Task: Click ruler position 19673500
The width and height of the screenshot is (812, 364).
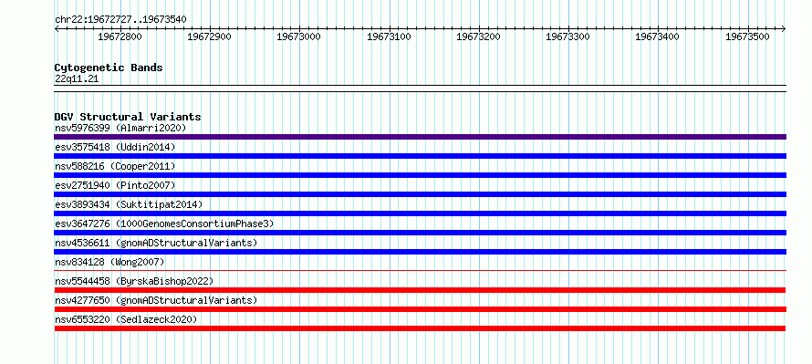Action: [748, 36]
